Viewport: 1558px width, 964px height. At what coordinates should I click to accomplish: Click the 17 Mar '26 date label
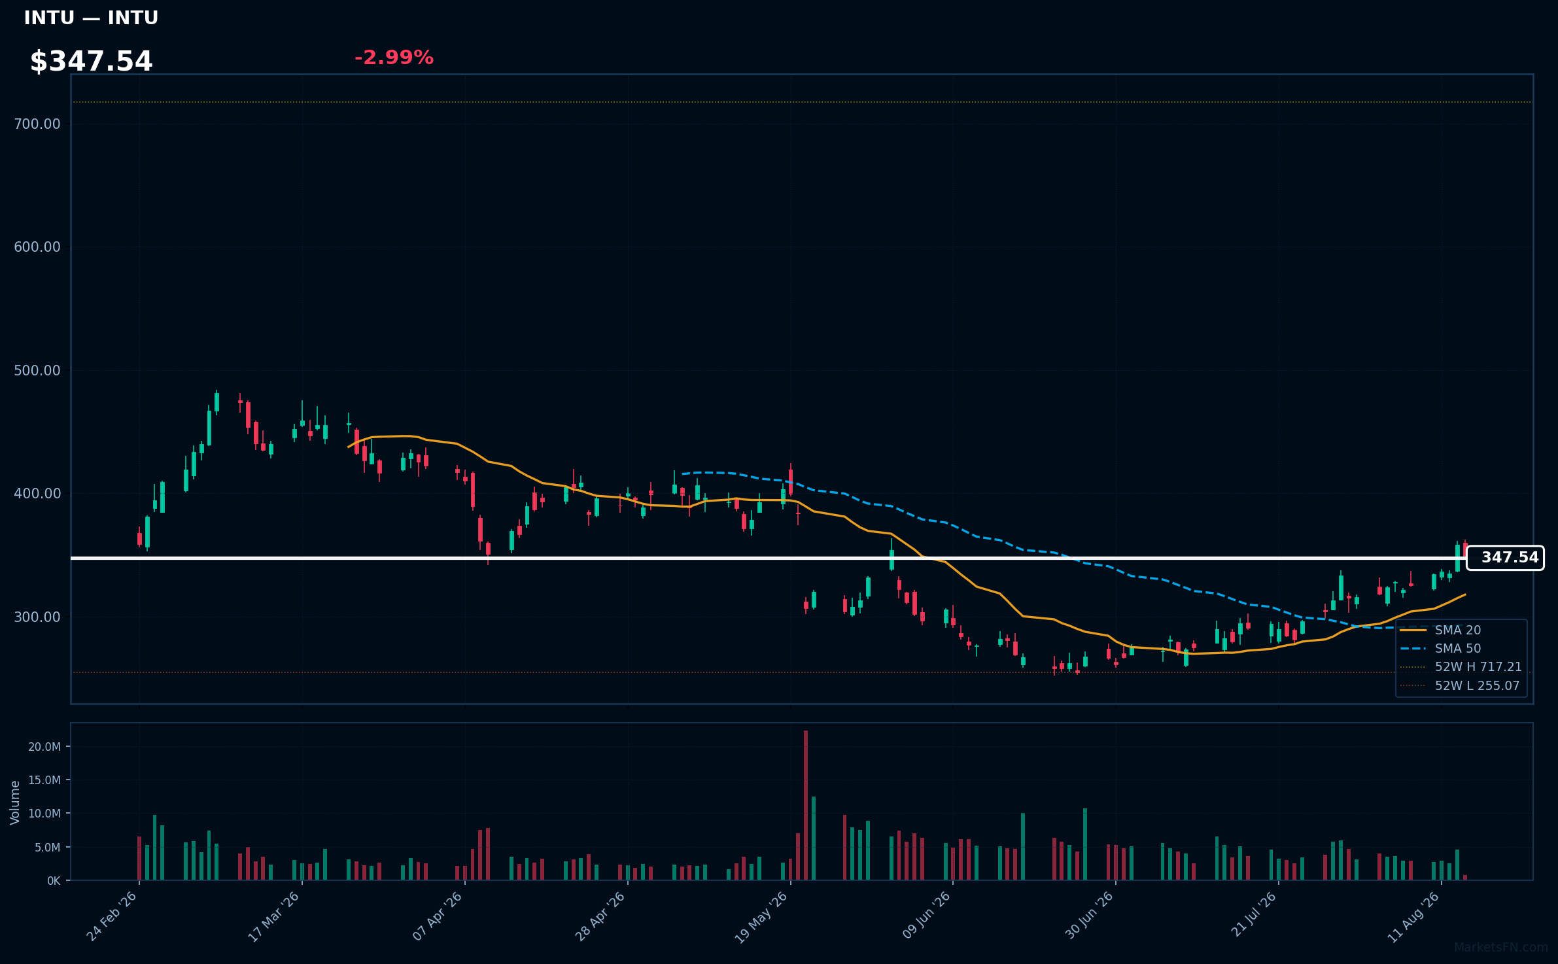tap(274, 916)
